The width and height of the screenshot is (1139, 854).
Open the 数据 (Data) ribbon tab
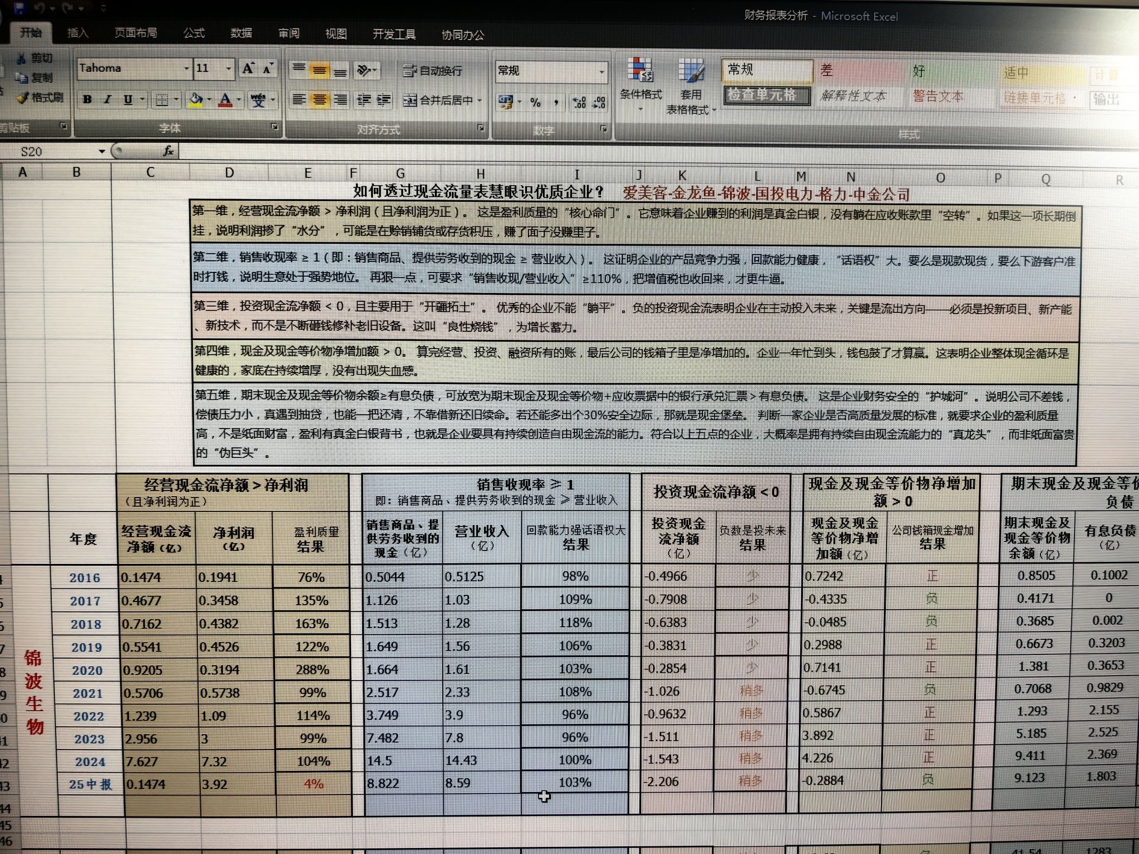click(x=241, y=33)
